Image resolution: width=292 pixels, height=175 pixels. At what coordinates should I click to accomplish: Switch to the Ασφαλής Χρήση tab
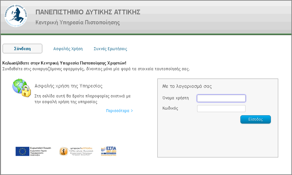point(68,49)
